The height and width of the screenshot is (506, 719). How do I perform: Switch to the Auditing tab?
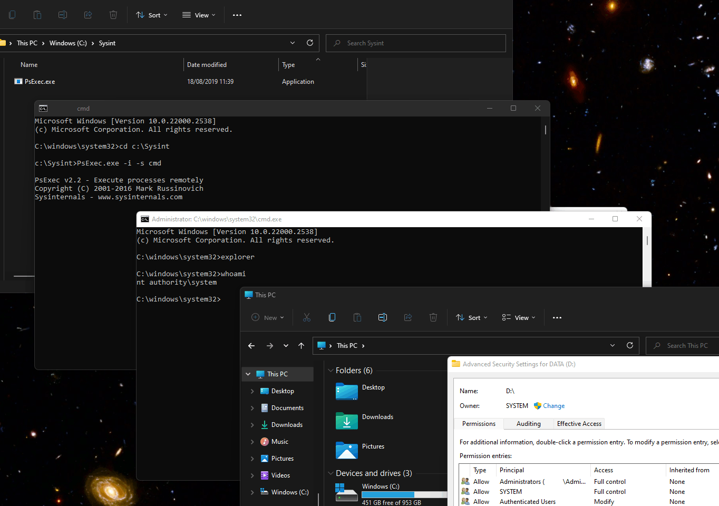528,424
